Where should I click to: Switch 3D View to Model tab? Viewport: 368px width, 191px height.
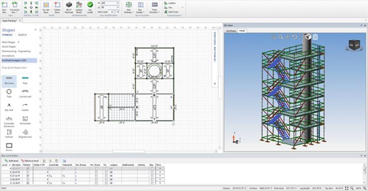pos(242,31)
